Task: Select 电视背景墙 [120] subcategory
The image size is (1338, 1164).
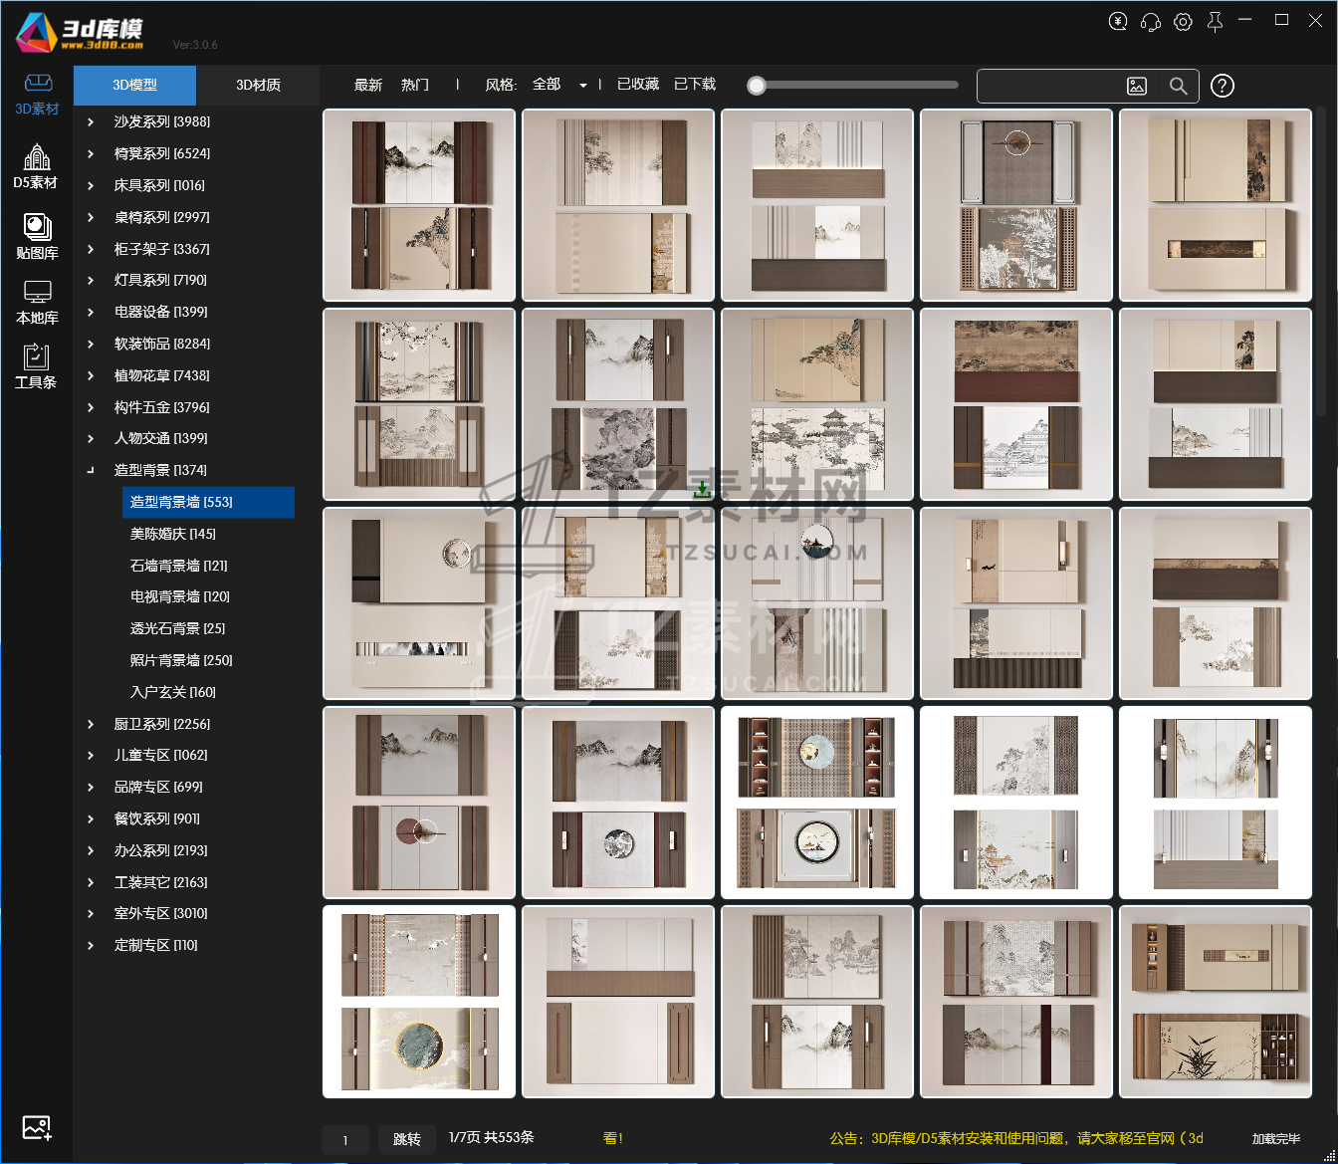Action: [x=180, y=596]
